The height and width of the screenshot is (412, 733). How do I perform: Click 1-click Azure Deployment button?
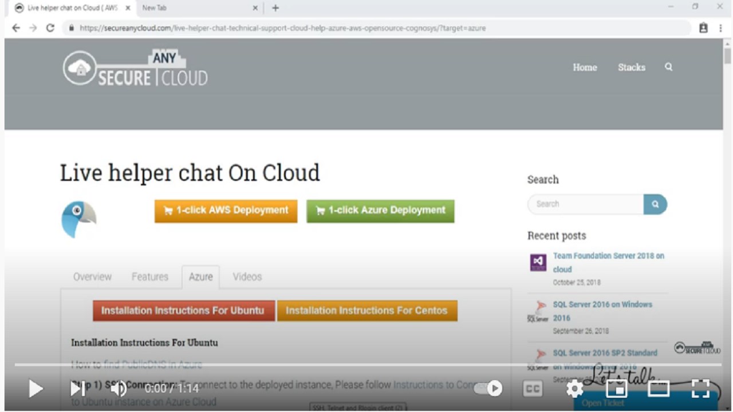point(380,211)
